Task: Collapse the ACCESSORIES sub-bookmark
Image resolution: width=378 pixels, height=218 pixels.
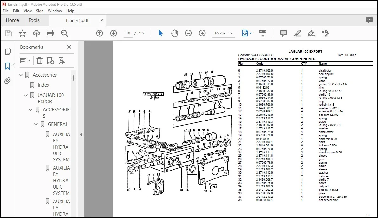Action: [x=31, y=110]
